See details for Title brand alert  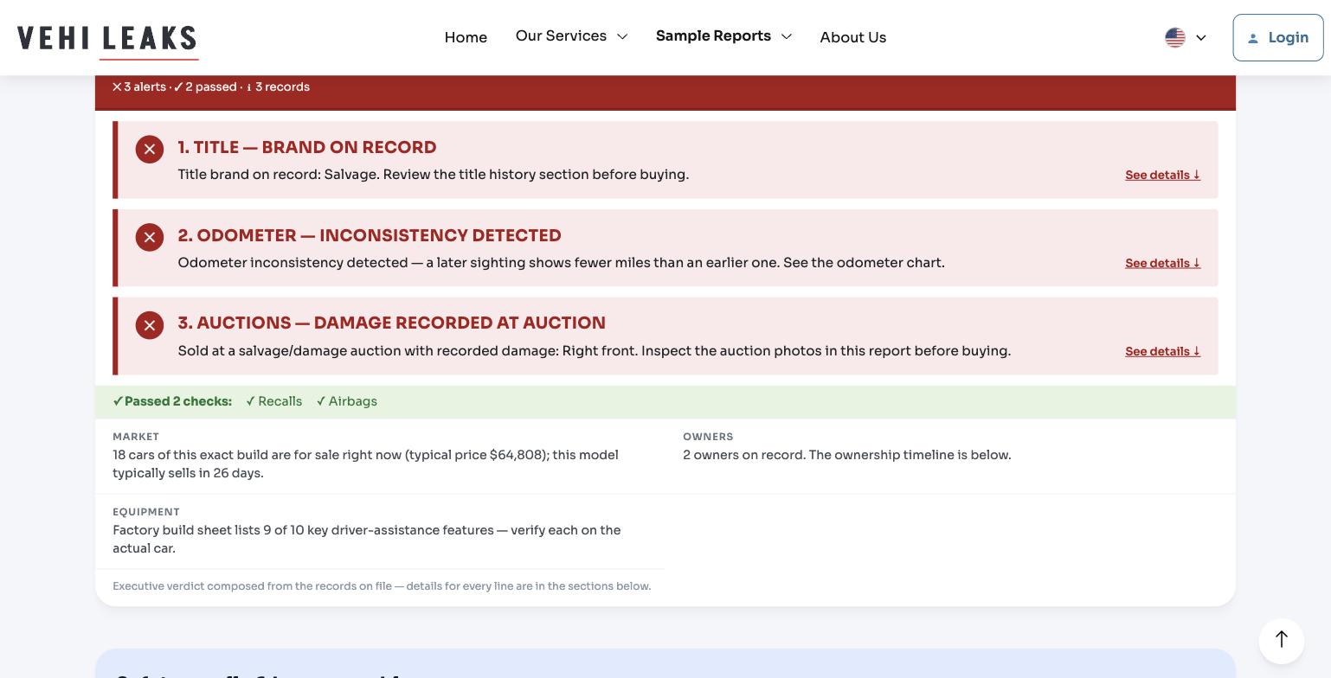(1162, 175)
